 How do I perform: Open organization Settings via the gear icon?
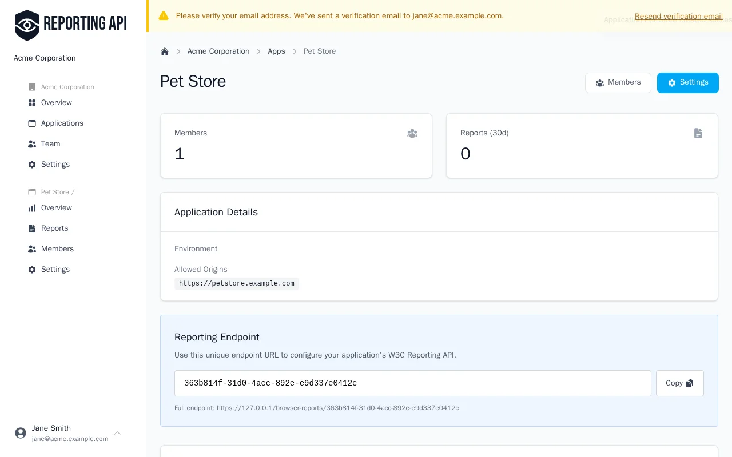pos(32,164)
